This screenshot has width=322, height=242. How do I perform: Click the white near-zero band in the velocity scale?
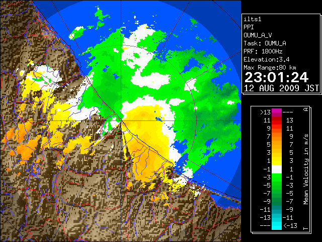point(277,169)
